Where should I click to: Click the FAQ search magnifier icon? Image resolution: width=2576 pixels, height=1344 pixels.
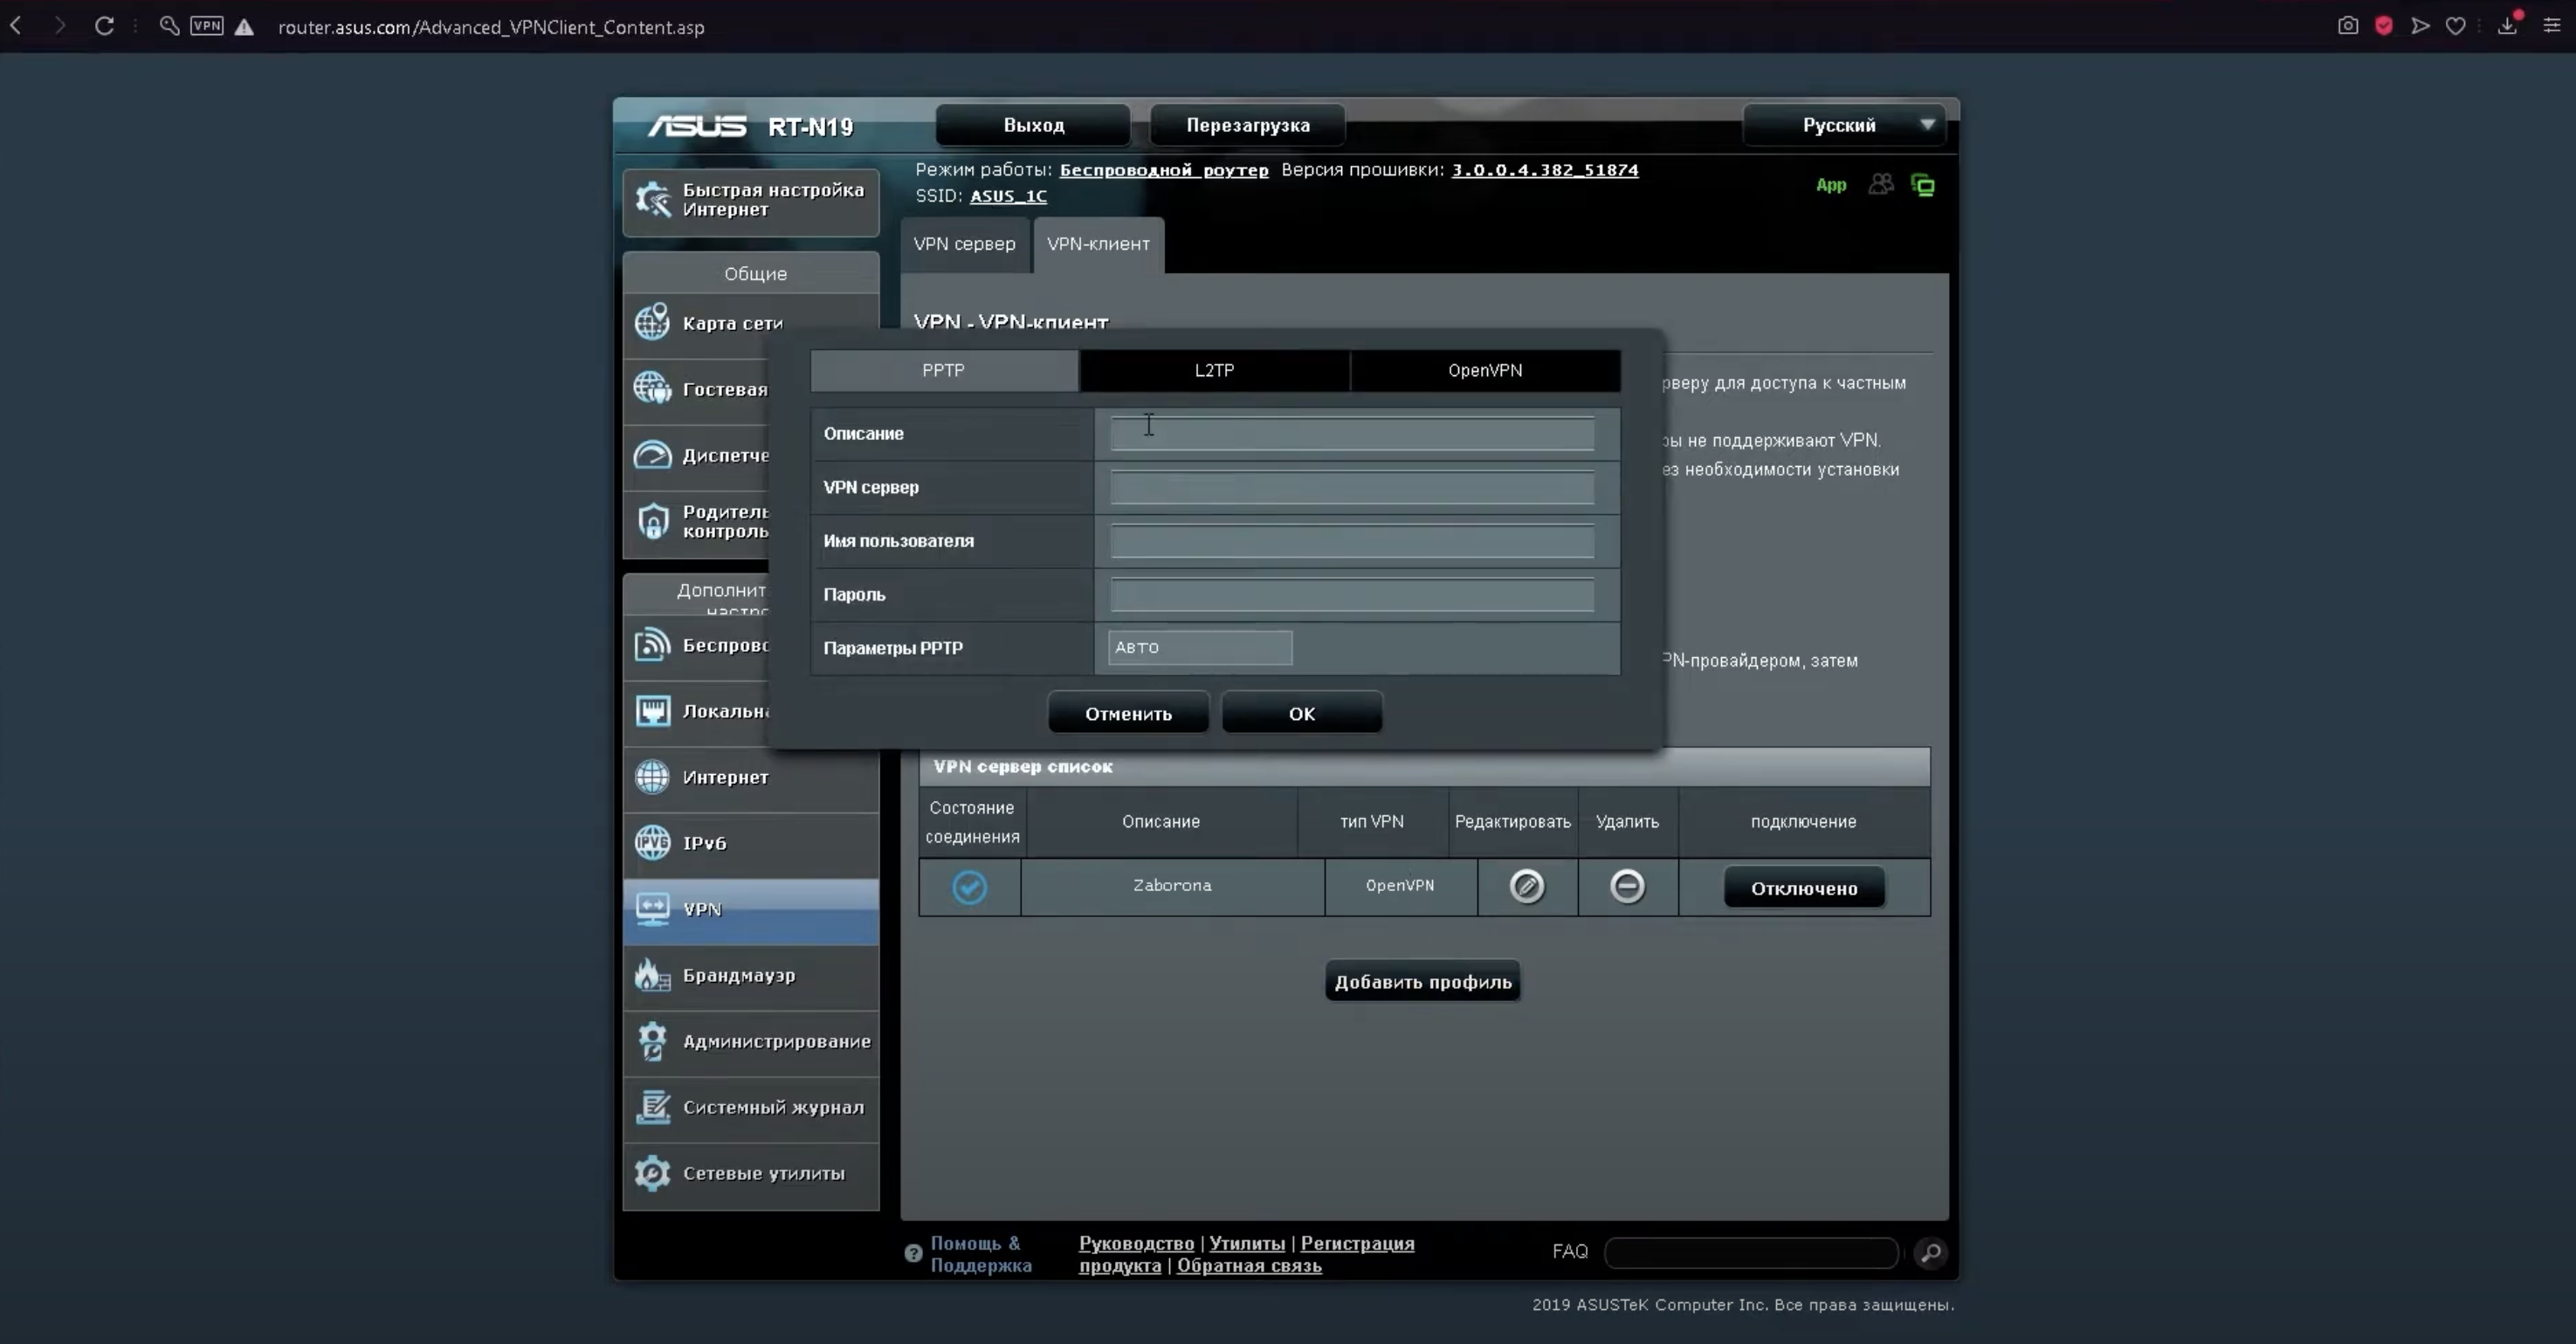pos(1931,1252)
